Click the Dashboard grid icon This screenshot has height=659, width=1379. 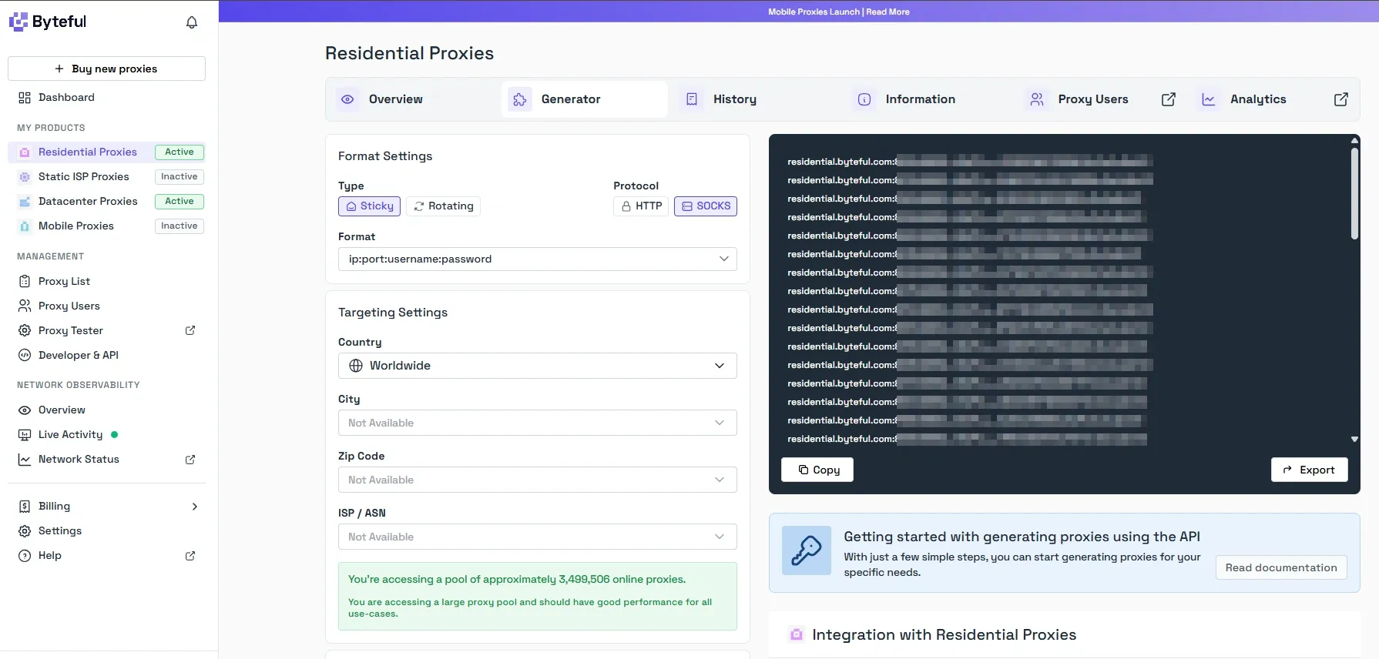25,98
